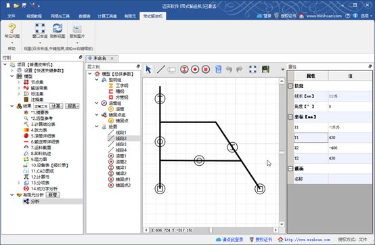The width and height of the screenshot is (375, 245).
Task: Float the 层次树 panel via its header icon
Action: pyautogui.click(x=138, y=66)
